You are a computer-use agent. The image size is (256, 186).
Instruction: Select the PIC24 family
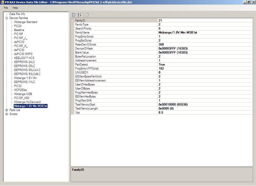18,26
